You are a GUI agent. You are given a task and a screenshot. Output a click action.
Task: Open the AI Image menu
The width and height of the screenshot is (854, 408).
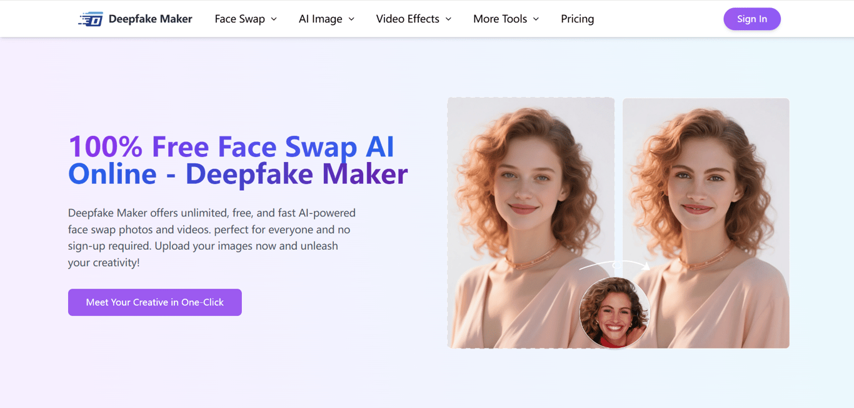tap(320, 19)
